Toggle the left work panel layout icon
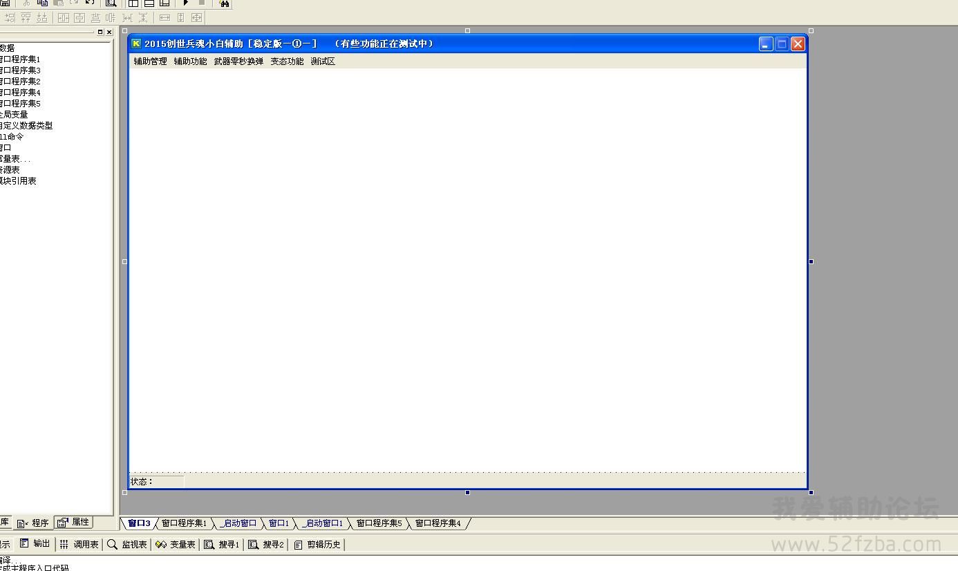The height and width of the screenshot is (571, 958). (x=133, y=3)
